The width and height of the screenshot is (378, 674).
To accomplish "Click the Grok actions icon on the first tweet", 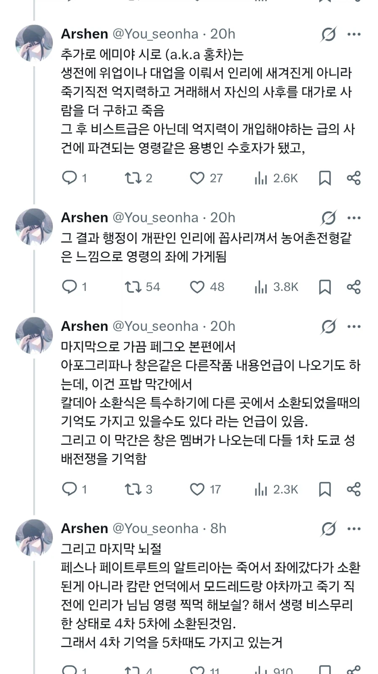I will pos(328,34).
